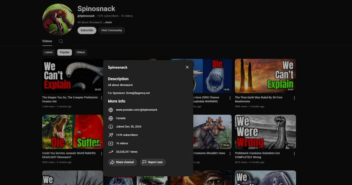Open options for Jurassic World Rebirth video
This screenshot has width=352, height=185.
101,153
